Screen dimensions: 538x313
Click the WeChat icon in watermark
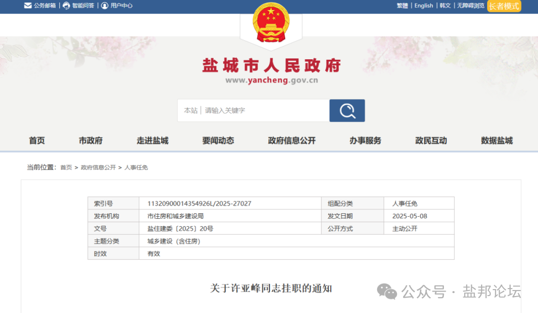pos(387,292)
